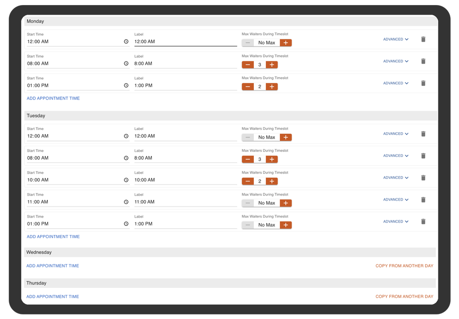
Task: Increase max waiters for Monday 12:00 AM
Action: 285,43
